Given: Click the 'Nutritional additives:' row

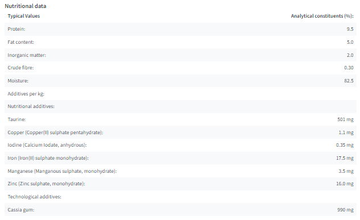Looking at the screenshot, I should (x=180, y=106).
